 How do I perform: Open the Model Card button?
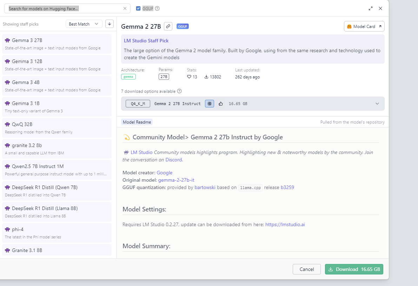364,26
